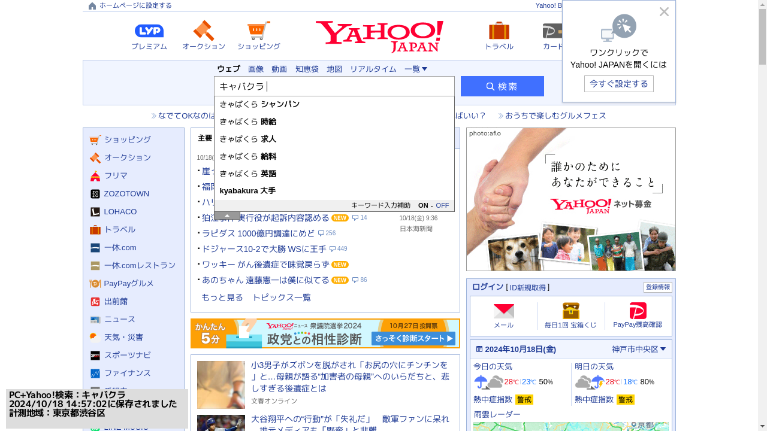Close the one-click setup popup

coord(664,11)
